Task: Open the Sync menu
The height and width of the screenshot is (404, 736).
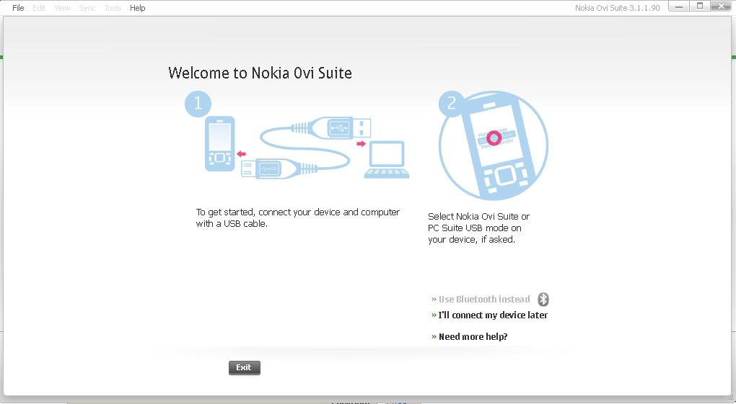Action: [x=87, y=8]
